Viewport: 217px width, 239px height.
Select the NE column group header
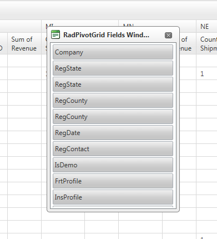[x=206, y=27]
